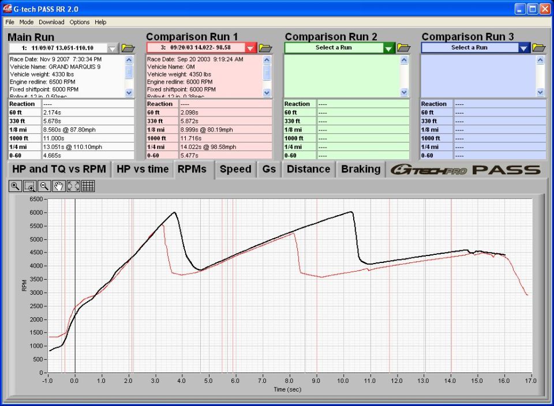Click 'Vehicle weight: 4350 lbs' text
This screenshot has height=406, width=554.
179,74
